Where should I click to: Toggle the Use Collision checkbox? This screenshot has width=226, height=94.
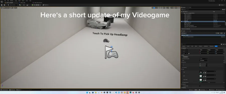point(200,68)
